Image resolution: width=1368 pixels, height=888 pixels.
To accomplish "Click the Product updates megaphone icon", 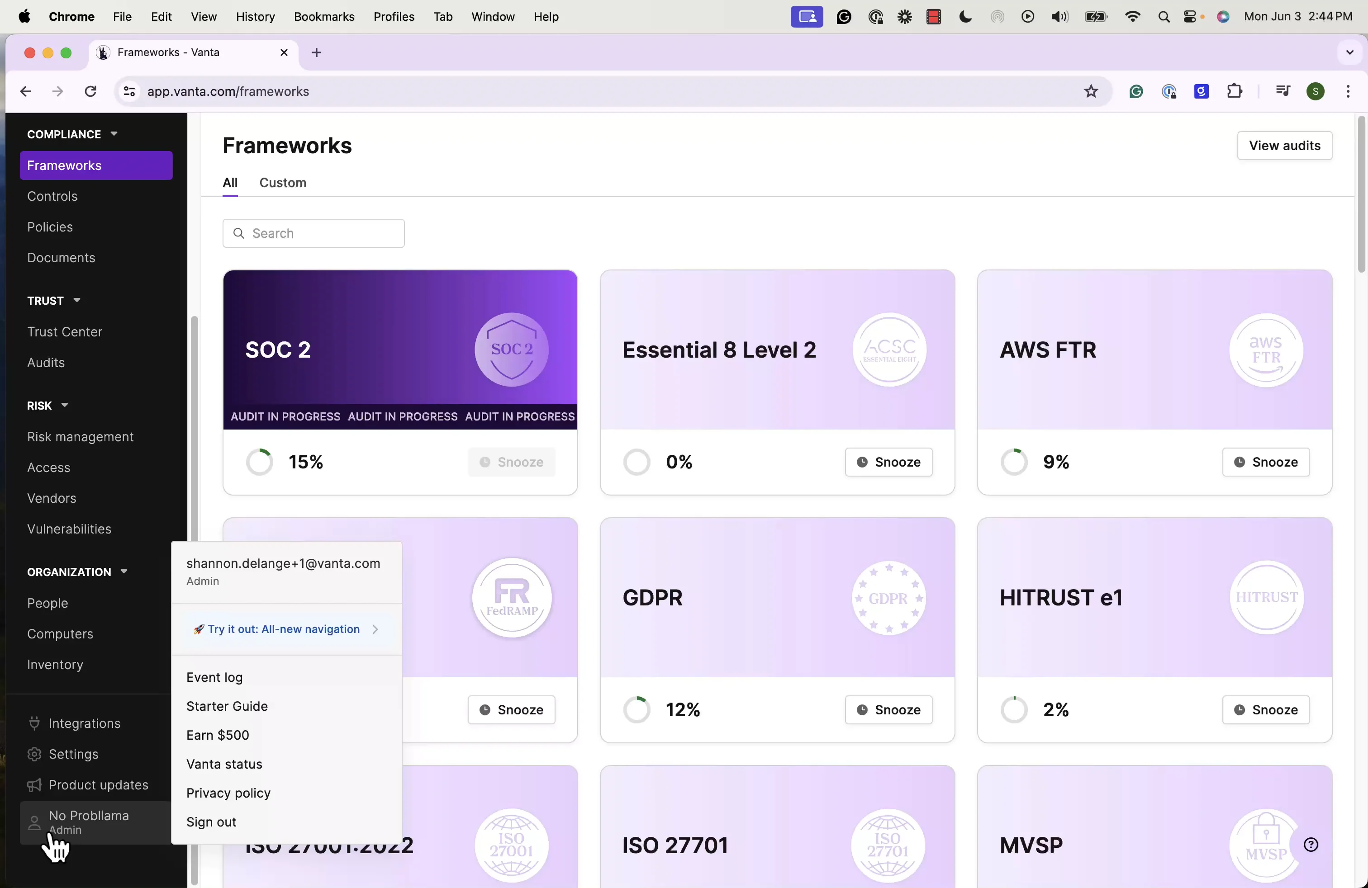I will pos(34,785).
